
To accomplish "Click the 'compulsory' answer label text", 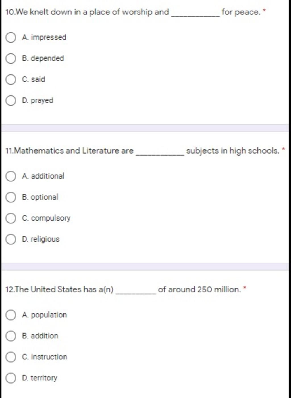I will click(x=51, y=218).
